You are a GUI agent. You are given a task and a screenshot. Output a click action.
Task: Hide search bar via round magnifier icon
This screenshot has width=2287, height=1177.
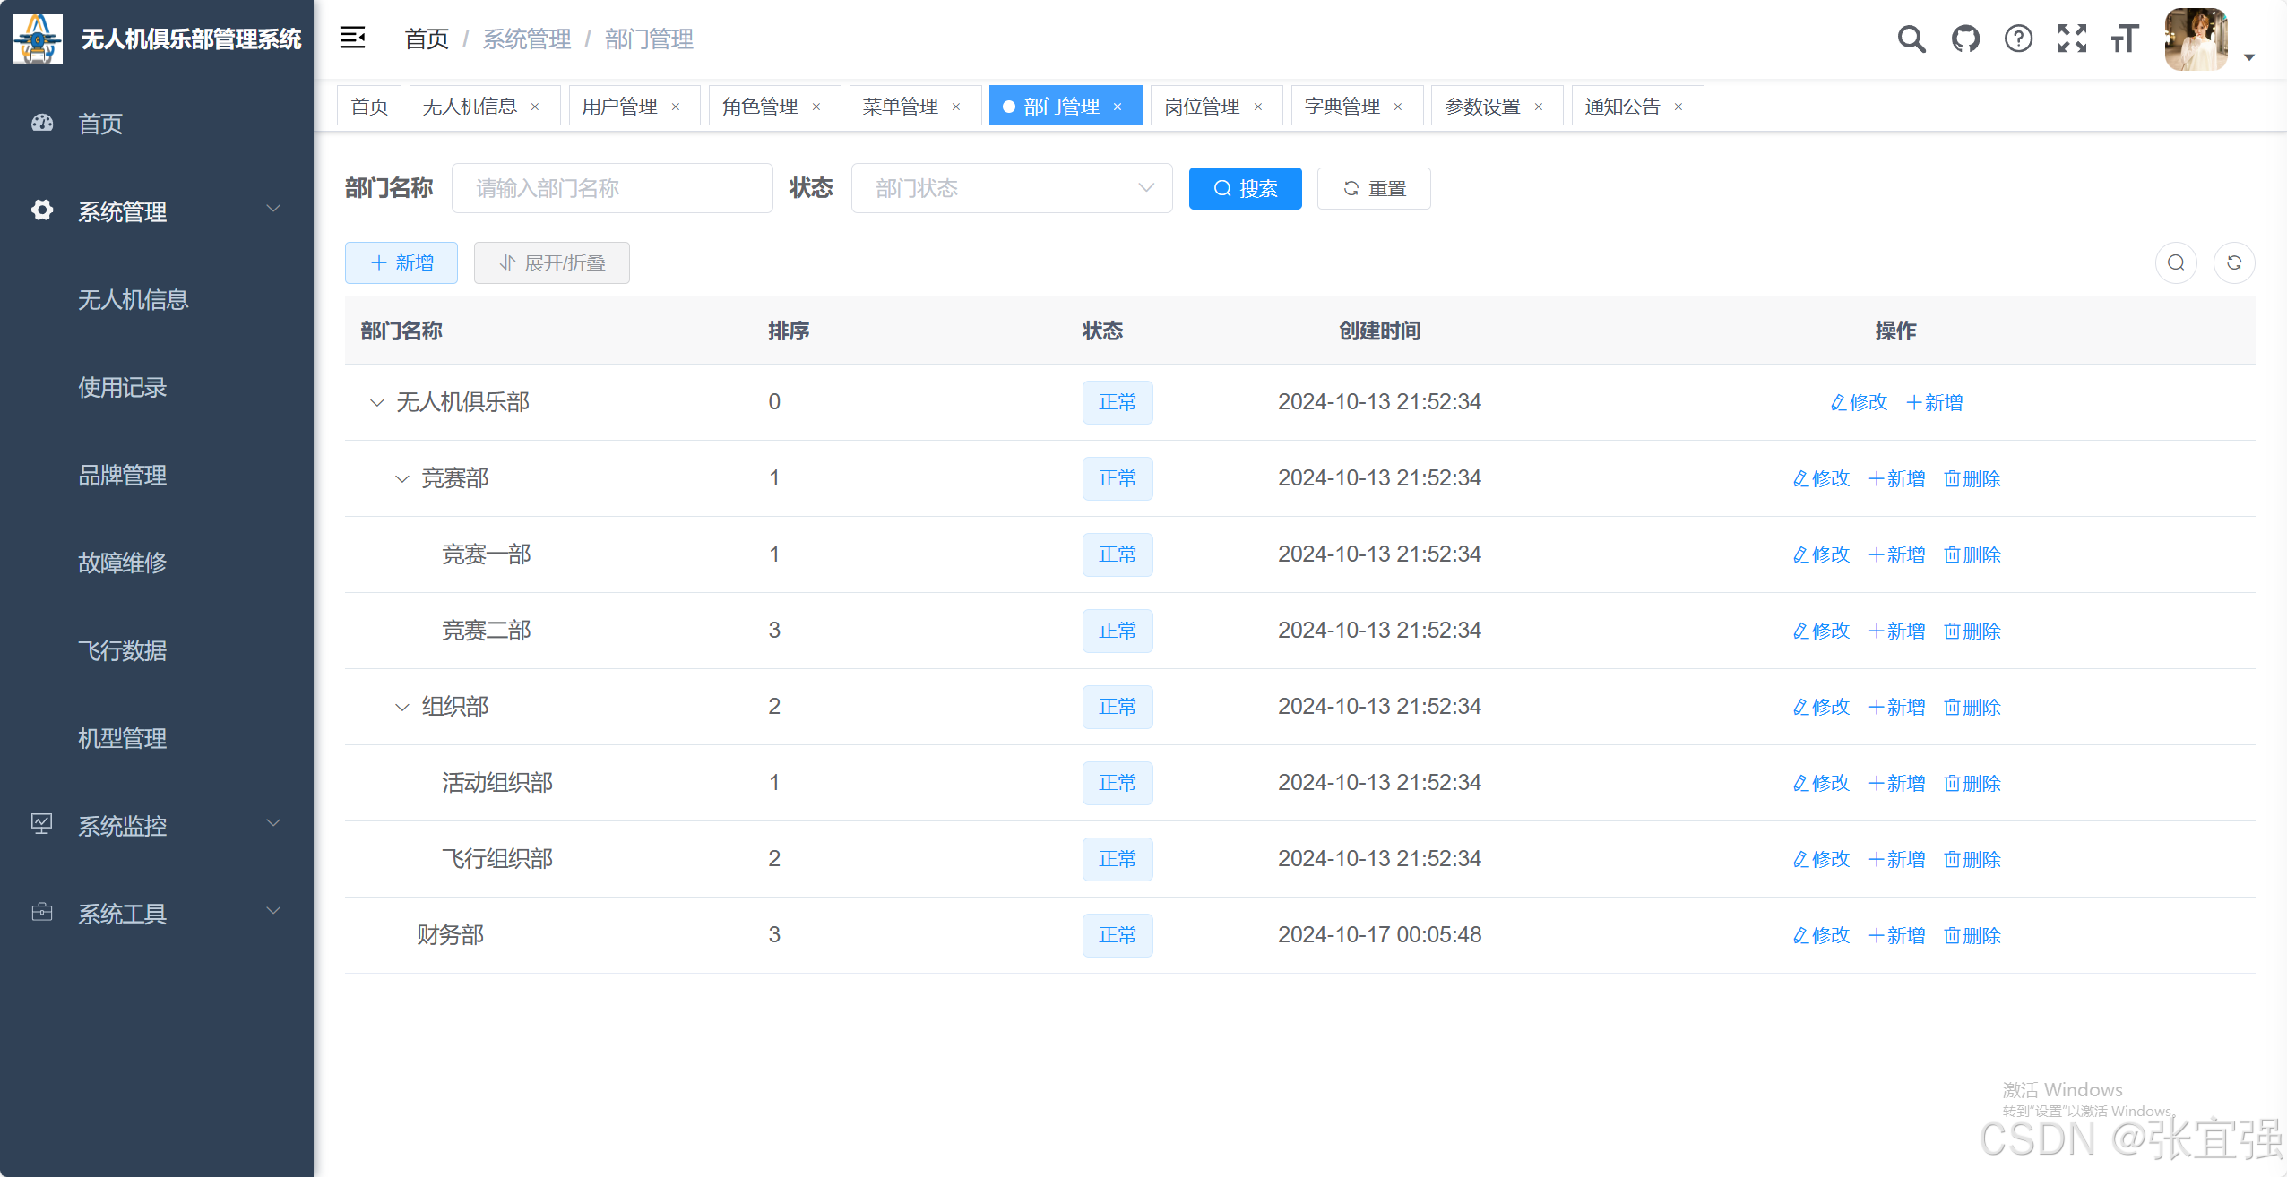coord(2175,262)
